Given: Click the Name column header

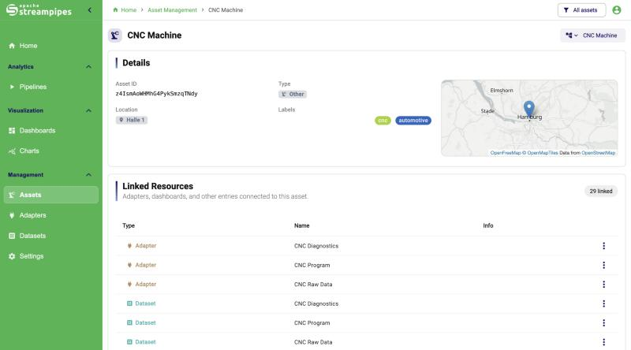Looking at the screenshot, I should [x=302, y=225].
